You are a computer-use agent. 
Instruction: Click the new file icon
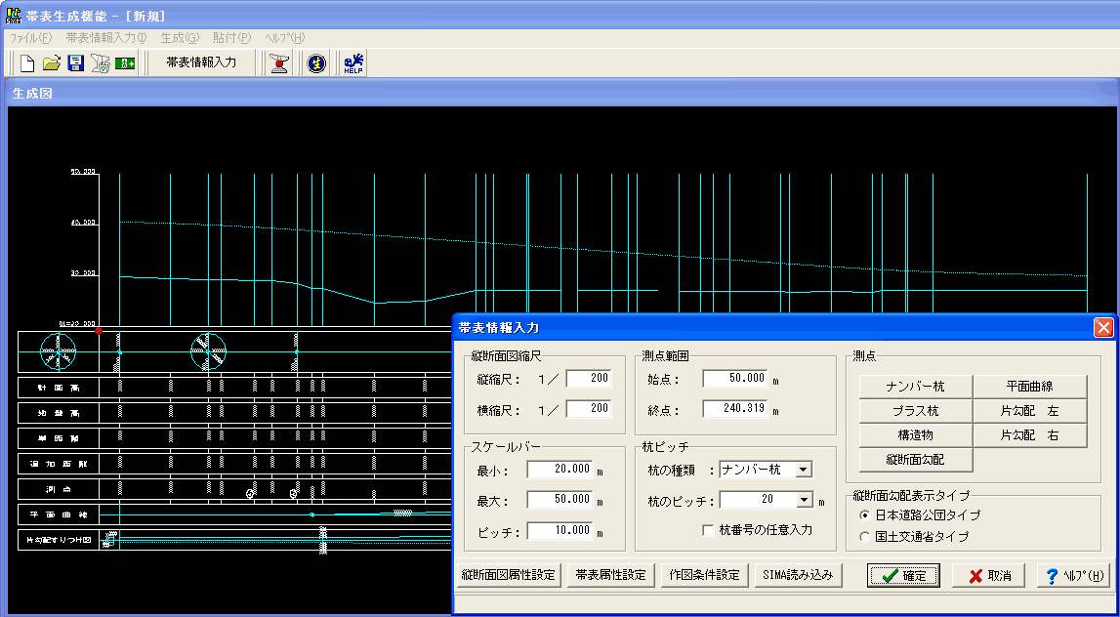27,63
